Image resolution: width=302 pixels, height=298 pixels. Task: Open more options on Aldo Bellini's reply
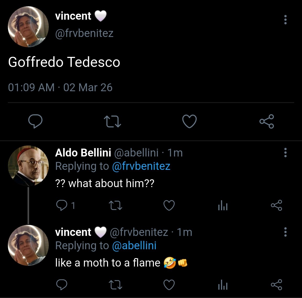[285, 153]
